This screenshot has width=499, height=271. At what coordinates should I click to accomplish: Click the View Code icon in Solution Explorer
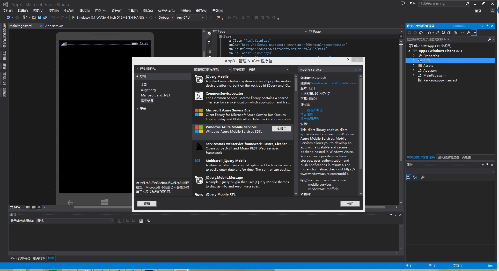pos(463,33)
